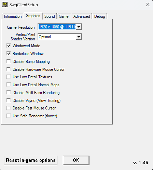
Task: Tick Disable Fast Mouse Cursor checkbox
Action: tap(9, 108)
